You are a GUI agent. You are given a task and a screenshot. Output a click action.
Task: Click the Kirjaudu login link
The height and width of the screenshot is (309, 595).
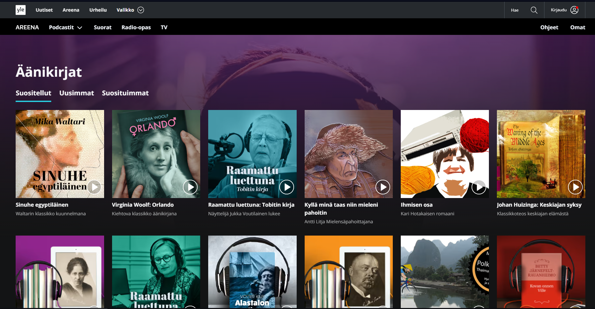559,10
